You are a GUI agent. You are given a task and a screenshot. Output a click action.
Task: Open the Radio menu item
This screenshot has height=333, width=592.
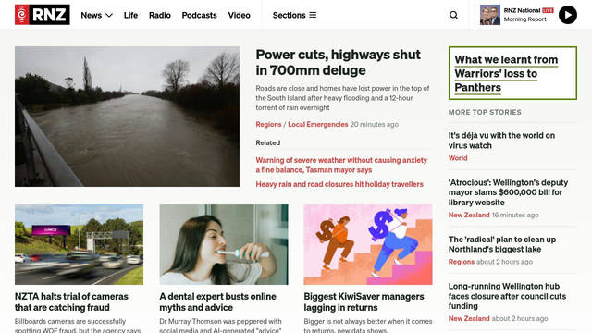coord(160,15)
